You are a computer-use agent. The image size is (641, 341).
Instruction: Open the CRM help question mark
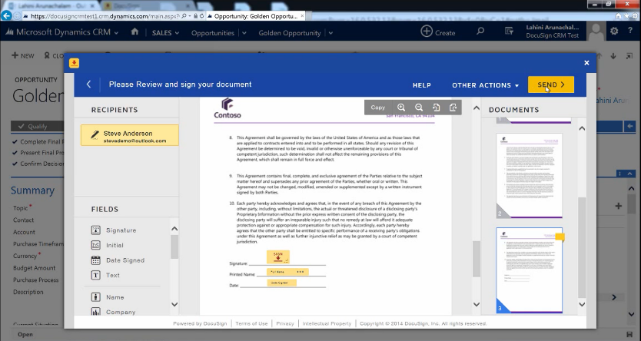630,31
